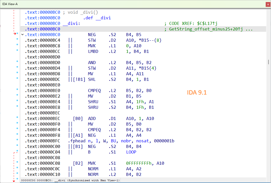Collapse the __divi function chevron at 00000BC0
The height and width of the screenshot is (183, 271).
(23, 35)
